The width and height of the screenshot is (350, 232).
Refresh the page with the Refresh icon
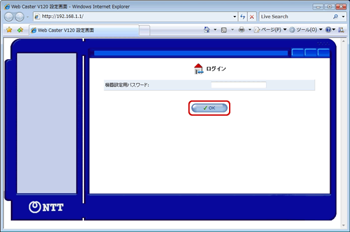coord(242,17)
